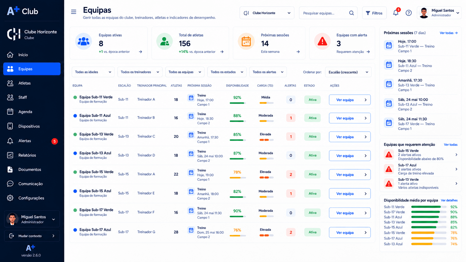This screenshot has height=262, width=466.
Task: Click the Próximas sessões calendar icon
Action: (x=246, y=41)
